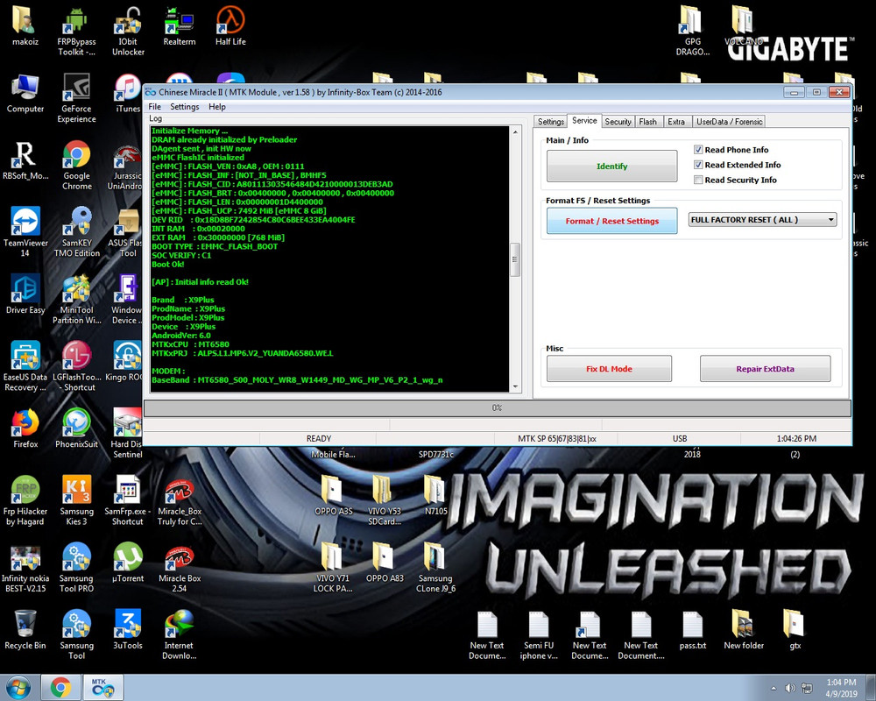The image size is (876, 701).
Task: Uncheck Read Extended Info option
Action: coord(698,165)
